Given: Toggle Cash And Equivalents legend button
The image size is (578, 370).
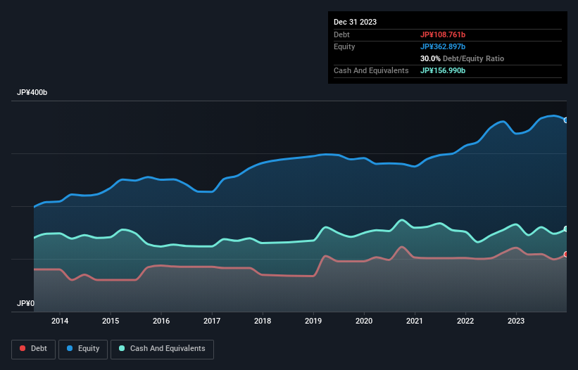Looking at the screenshot, I should (162, 349).
